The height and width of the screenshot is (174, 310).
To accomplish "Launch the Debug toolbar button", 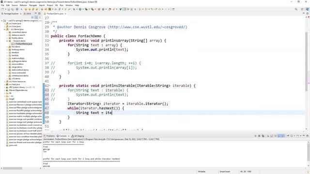I will coord(74,9).
